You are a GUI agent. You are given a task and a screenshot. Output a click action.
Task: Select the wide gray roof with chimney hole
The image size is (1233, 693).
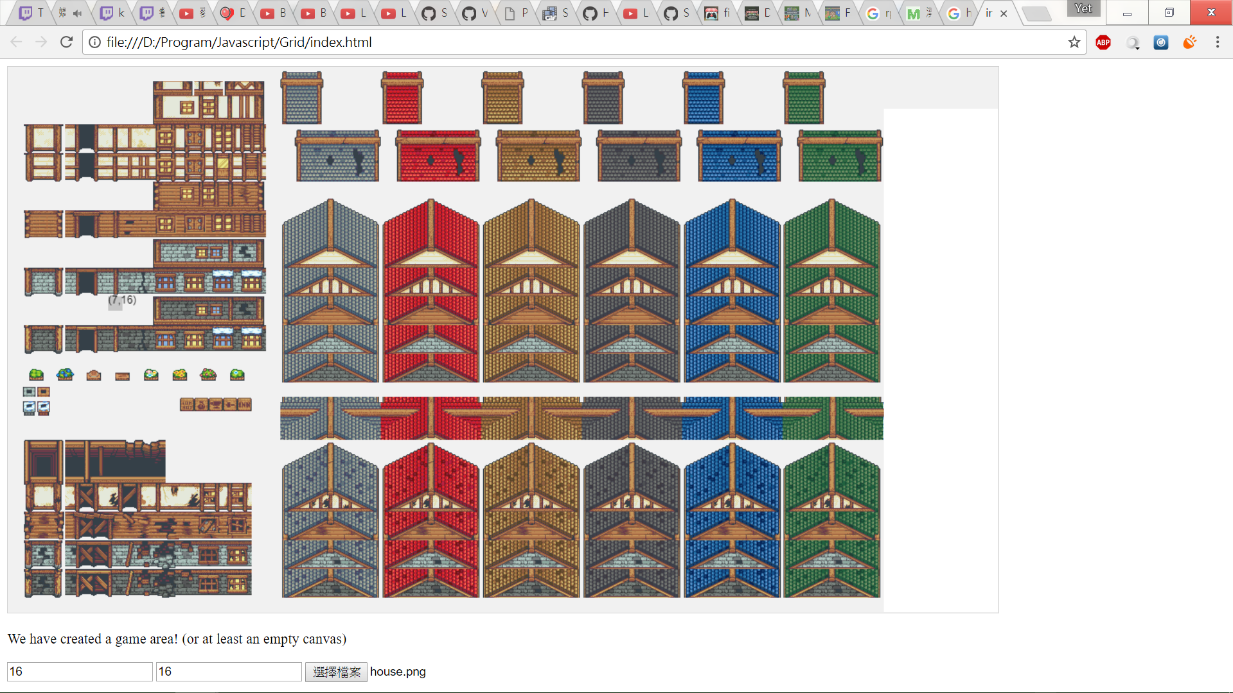(337, 155)
